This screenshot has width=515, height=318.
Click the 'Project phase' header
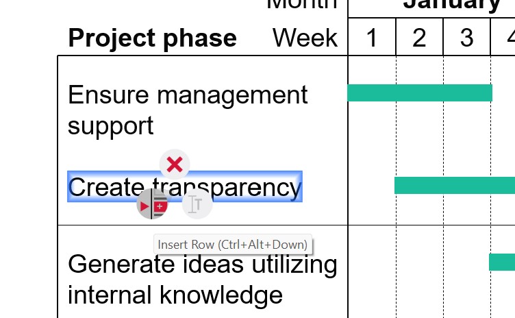click(x=152, y=38)
